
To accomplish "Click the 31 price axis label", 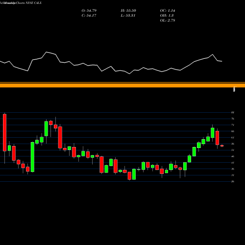I will click(x=233, y=175).
